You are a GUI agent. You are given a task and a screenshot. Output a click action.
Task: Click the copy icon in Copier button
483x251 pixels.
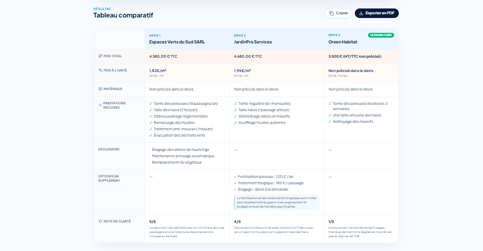(332, 13)
